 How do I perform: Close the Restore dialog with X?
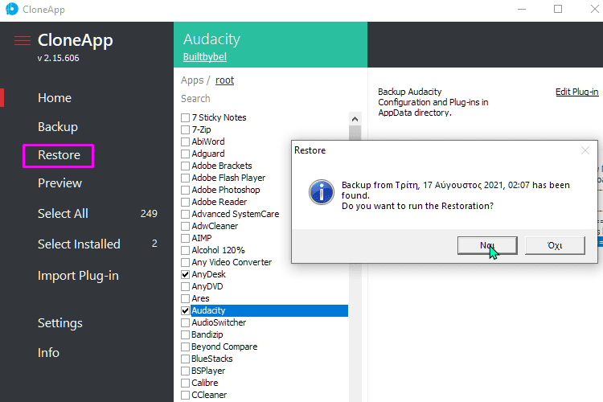pos(585,150)
